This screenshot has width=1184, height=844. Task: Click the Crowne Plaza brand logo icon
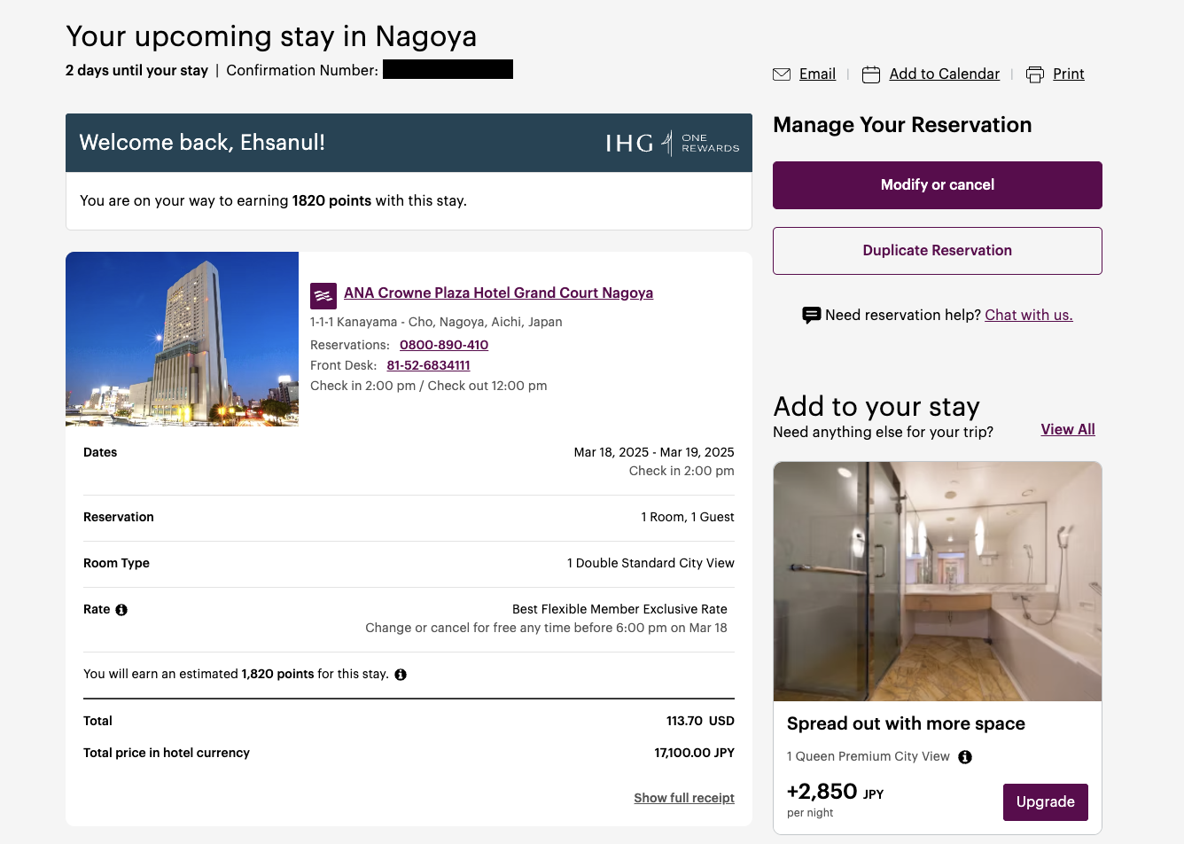coord(323,296)
